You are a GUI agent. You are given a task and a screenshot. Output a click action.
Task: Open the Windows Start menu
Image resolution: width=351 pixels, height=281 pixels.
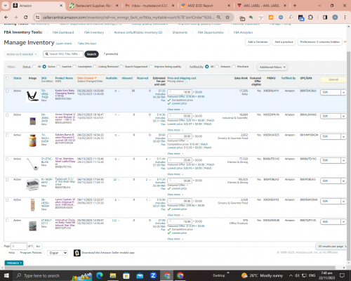pyautogui.click(x=6, y=275)
